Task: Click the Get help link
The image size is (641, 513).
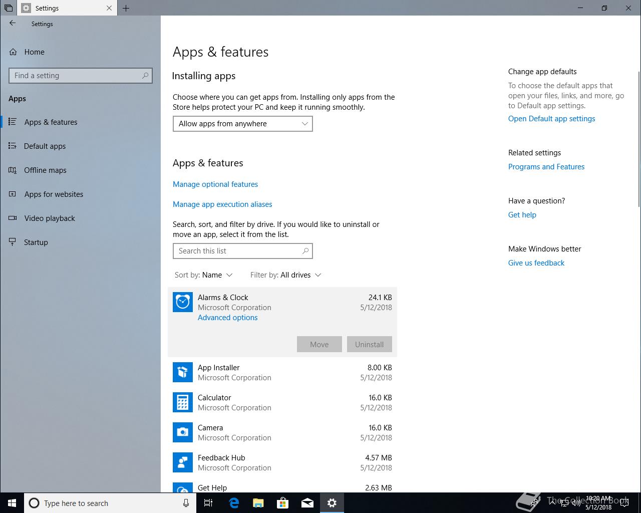Action: [522, 215]
